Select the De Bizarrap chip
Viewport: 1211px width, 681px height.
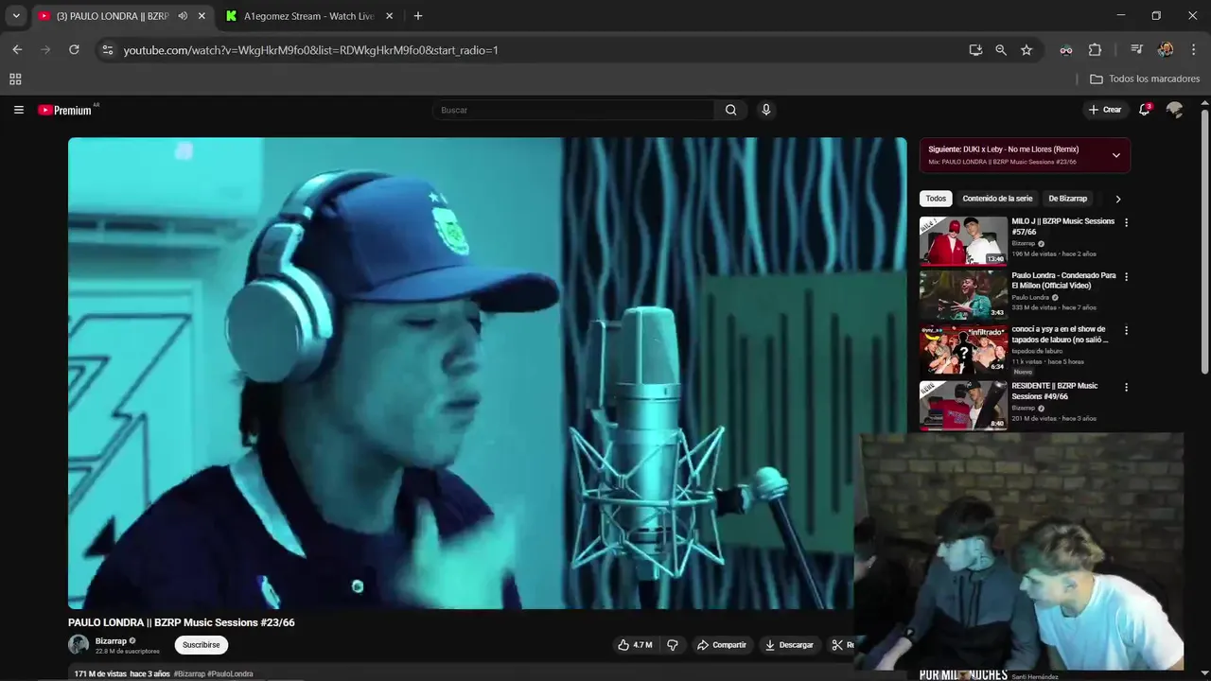(1067, 199)
